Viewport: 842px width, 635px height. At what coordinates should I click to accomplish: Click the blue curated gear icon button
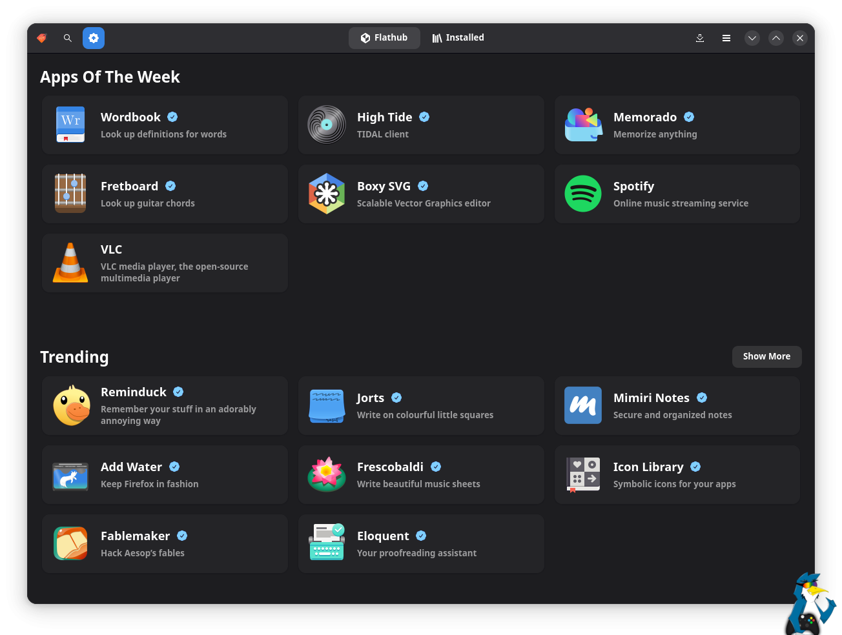[94, 38]
